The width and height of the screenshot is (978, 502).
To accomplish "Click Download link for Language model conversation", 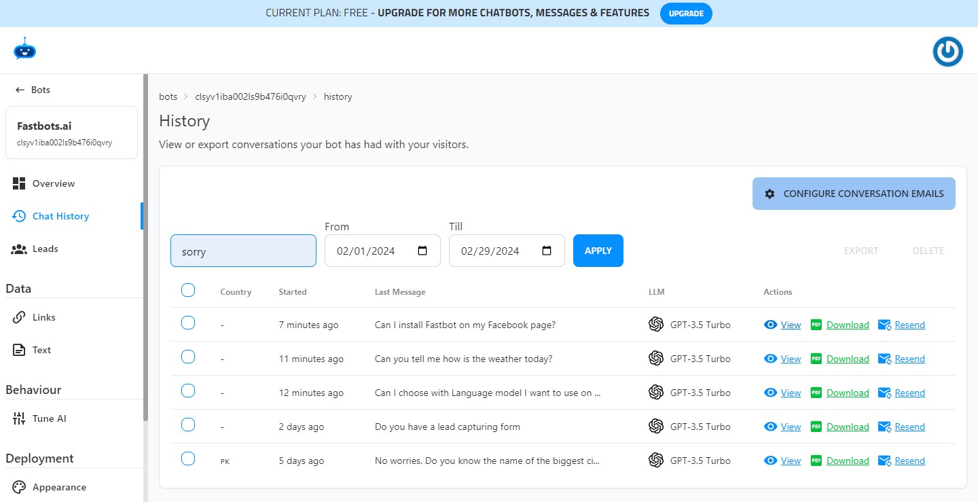I will (x=848, y=393).
